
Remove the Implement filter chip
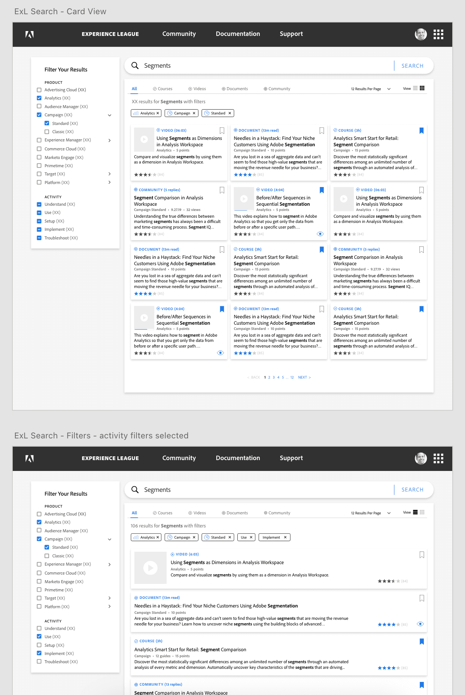pyautogui.click(x=285, y=537)
